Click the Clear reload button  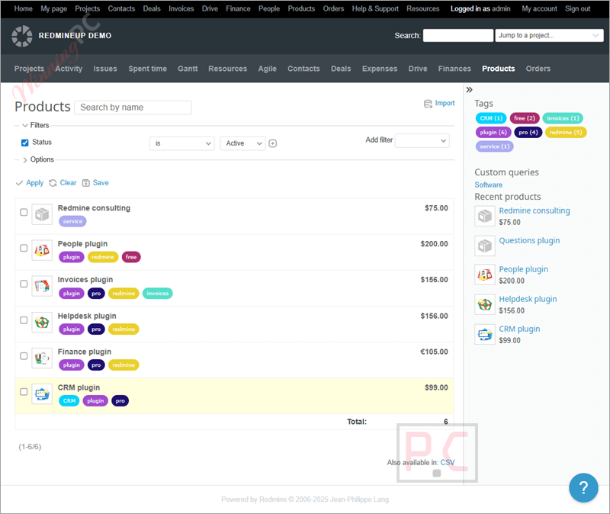63,183
